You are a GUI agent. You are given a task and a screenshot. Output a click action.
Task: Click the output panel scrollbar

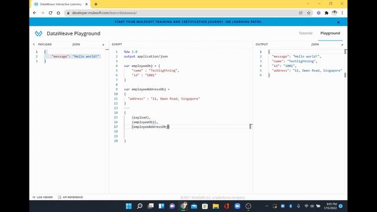346,63
